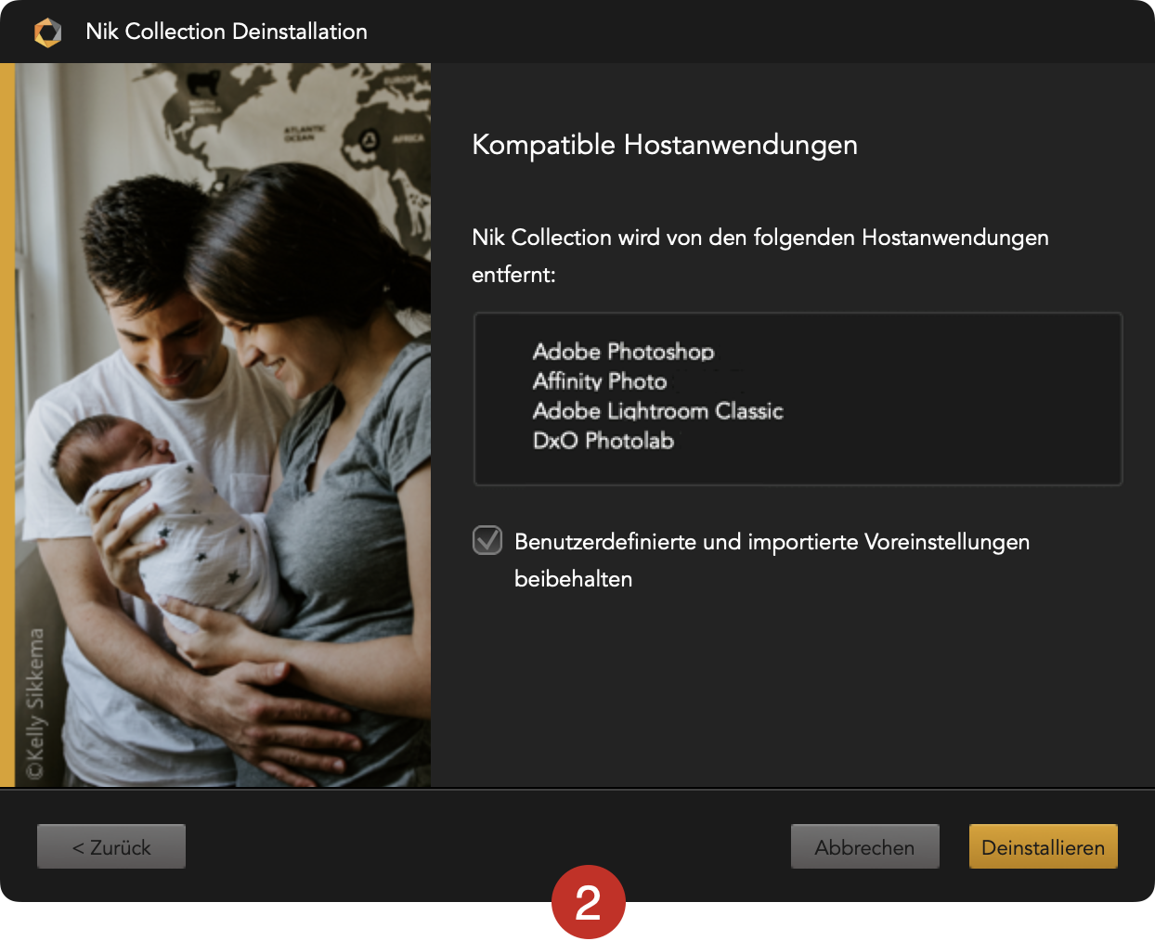Toggle the Voreinstellungen beibehalten checkbox
Screen dimensions: 1155x941
click(x=487, y=540)
